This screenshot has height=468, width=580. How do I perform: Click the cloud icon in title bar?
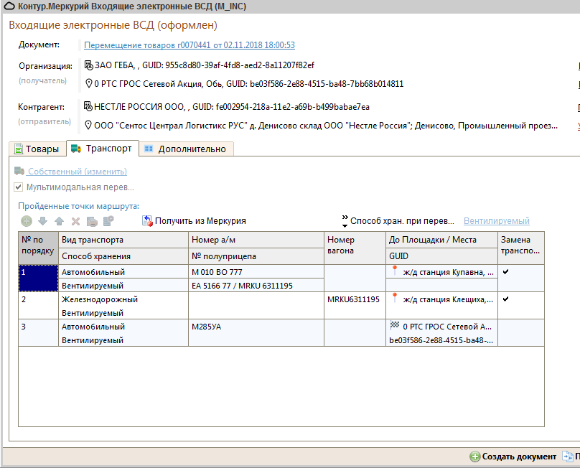pos(9,6)
